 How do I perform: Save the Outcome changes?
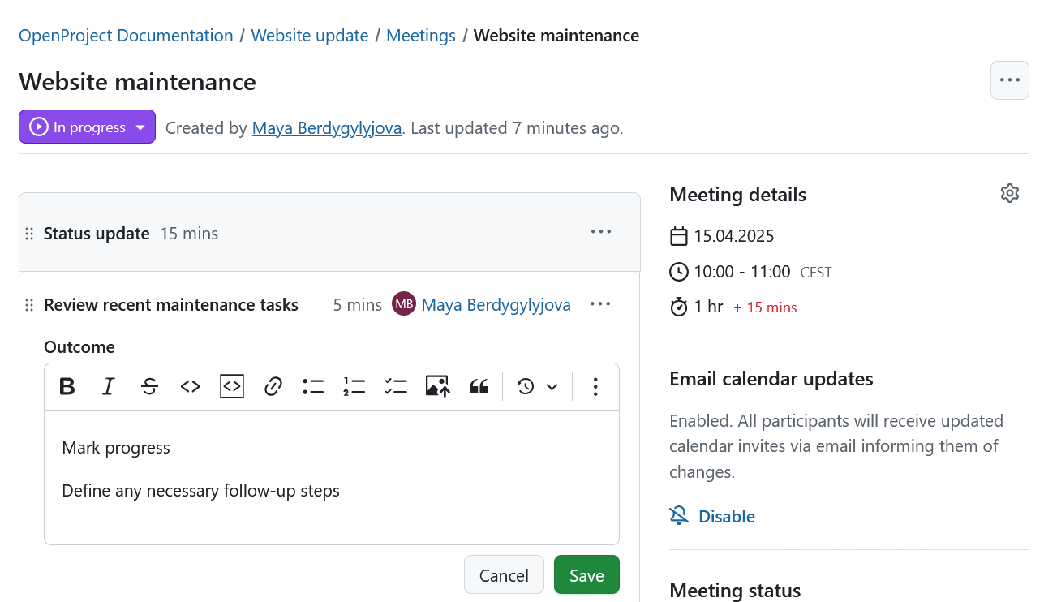(x=586, y=574)
